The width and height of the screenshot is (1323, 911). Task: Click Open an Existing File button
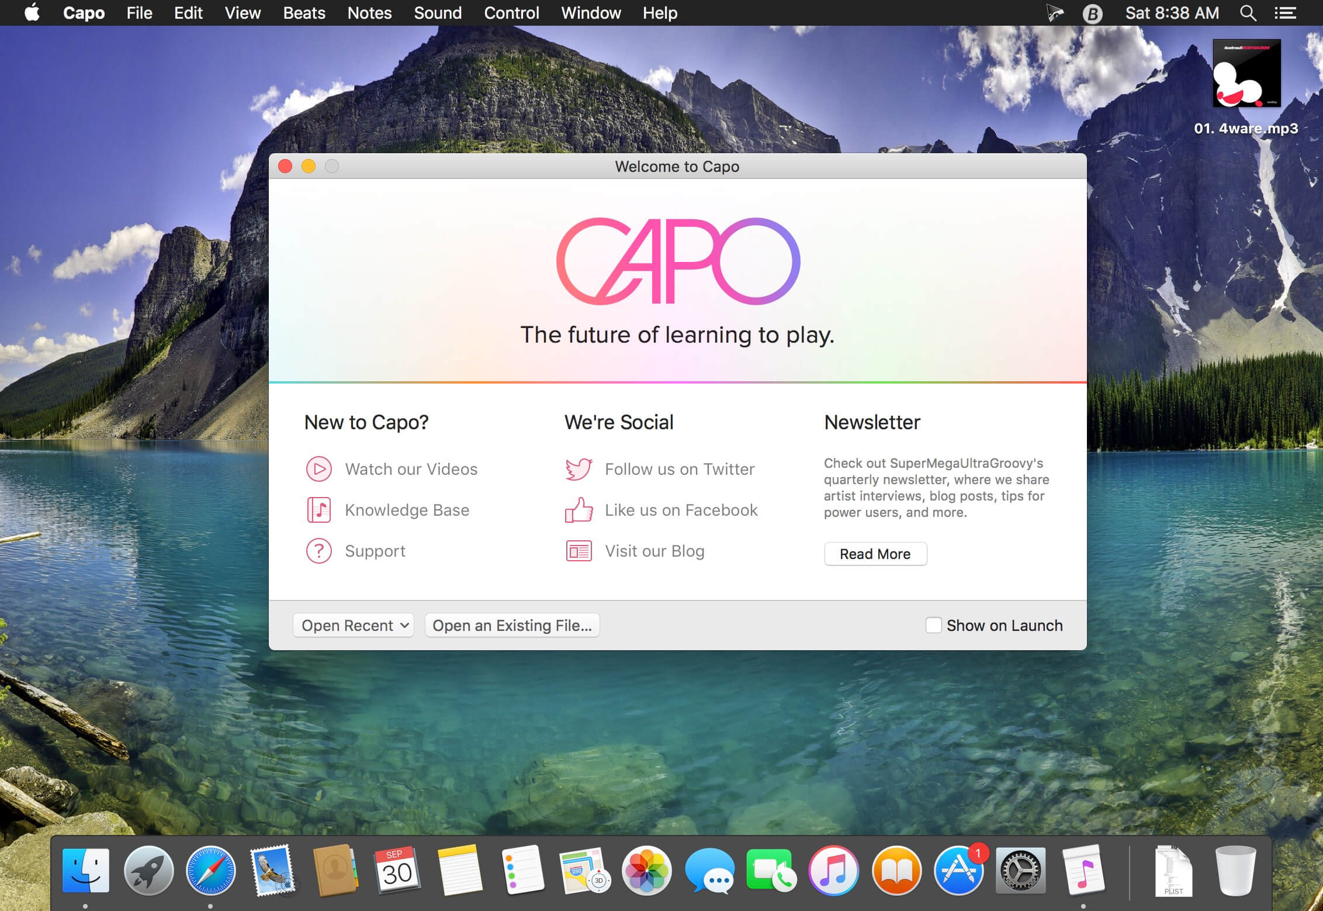coord(512,625)
